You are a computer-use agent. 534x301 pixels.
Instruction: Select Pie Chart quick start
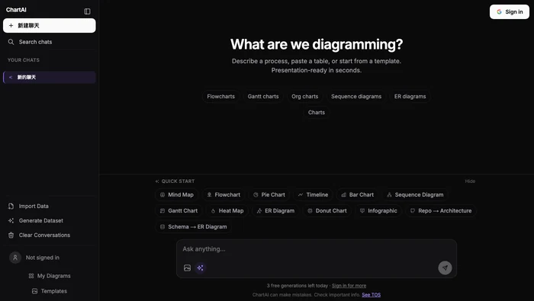[x=269, y=194]
